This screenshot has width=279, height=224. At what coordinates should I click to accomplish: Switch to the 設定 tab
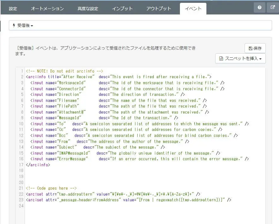click(x=13, y=9)
